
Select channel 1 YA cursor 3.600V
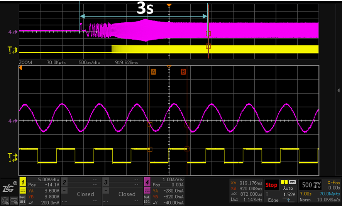click(44, 191)
